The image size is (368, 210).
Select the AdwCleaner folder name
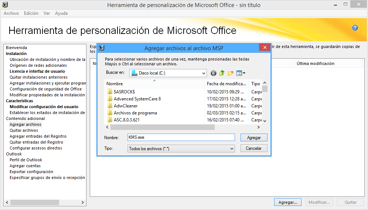click(x=126, y=106)
